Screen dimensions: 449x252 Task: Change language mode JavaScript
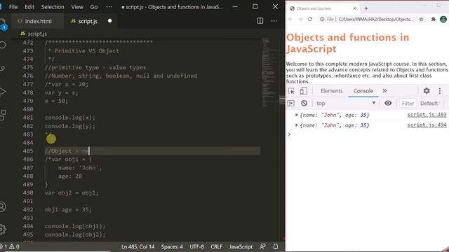[241, 246]
